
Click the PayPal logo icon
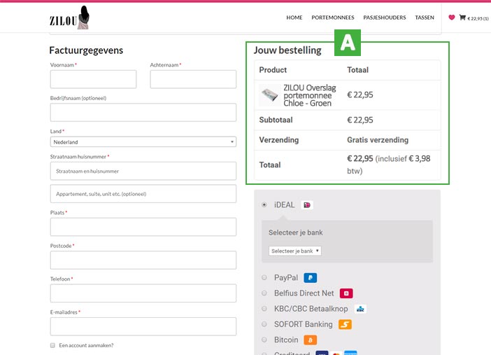click(311, 278)
